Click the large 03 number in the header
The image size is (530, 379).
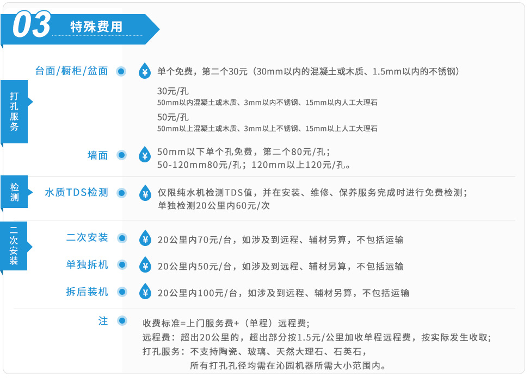pyautogui.click(x=32, y=26)
